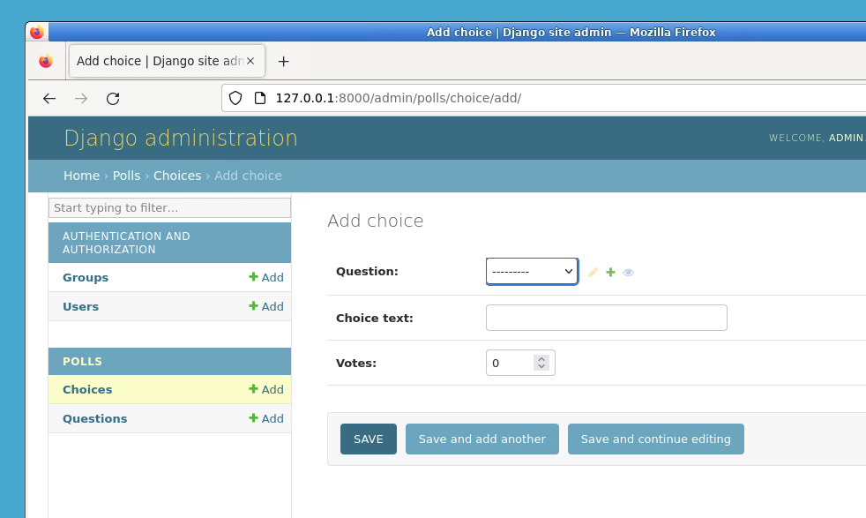
Task: Click the sidebar filter search box
Action: pyautogui.click(x=169, y=207)
